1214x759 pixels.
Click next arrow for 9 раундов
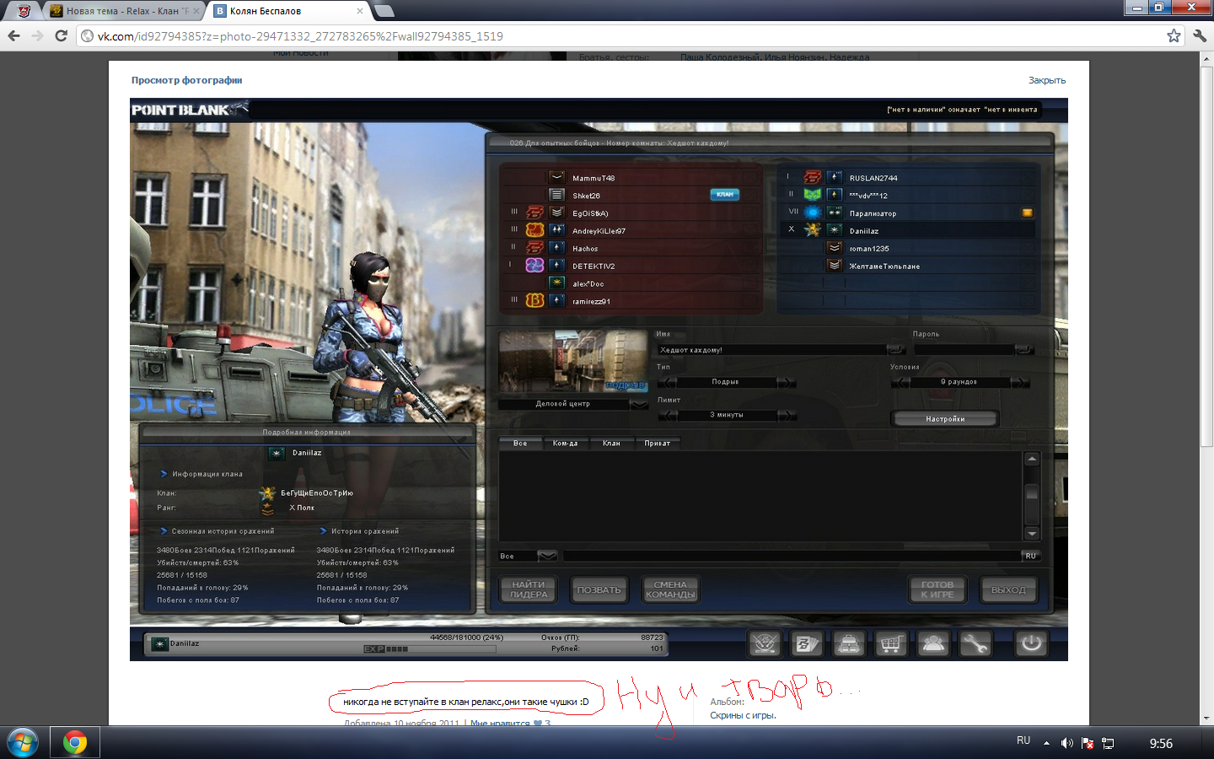coord(1020,382)
